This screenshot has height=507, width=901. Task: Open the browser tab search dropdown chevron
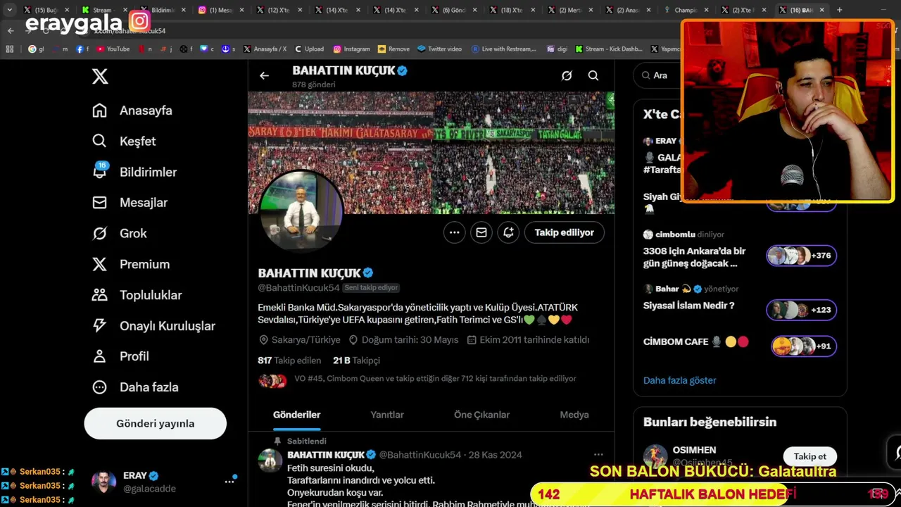pyautogui.click(x=9, y=10)
